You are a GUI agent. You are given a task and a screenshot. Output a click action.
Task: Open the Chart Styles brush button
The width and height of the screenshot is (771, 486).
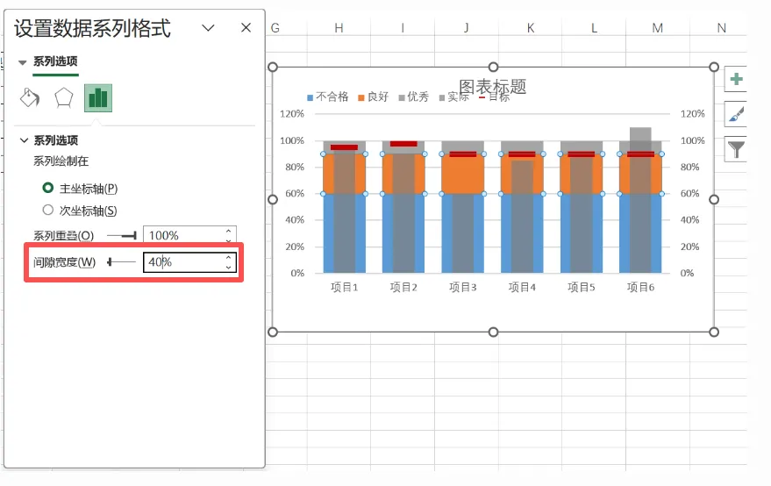[x=736, y=114]
